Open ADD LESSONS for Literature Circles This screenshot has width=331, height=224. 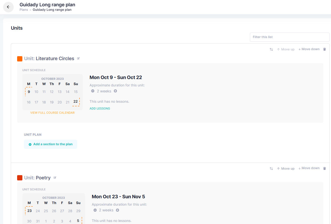tap(100, 108)
